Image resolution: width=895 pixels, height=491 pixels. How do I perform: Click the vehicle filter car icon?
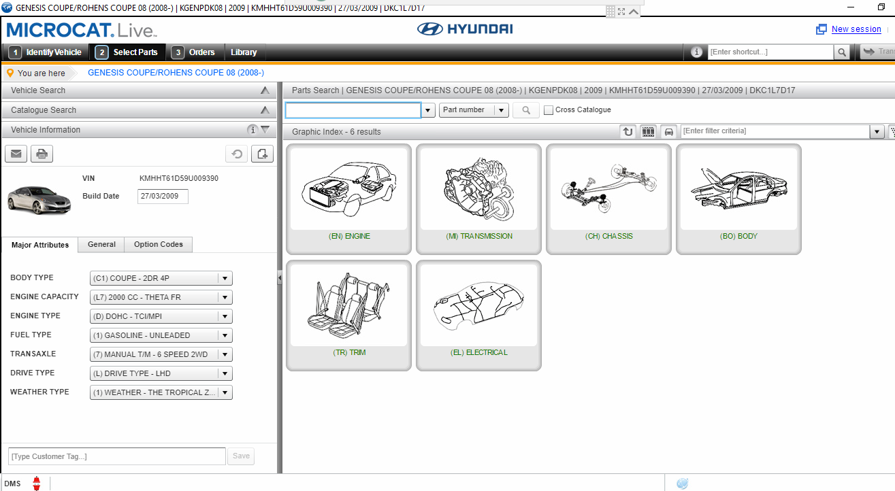pyautogui.click(x=668, y=131)
